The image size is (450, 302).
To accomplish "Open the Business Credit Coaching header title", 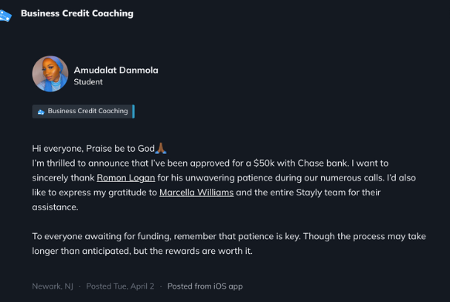I will [77, 13].
